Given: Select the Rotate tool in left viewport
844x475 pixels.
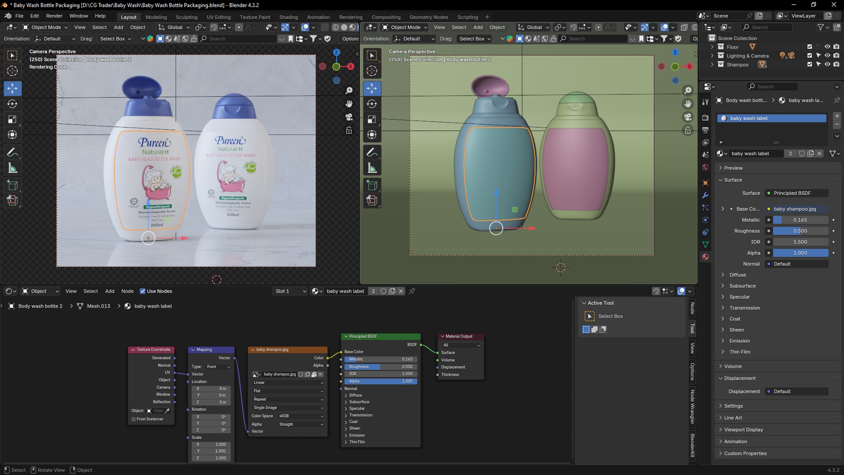Looking at the screenshot, I should [12, 104].
